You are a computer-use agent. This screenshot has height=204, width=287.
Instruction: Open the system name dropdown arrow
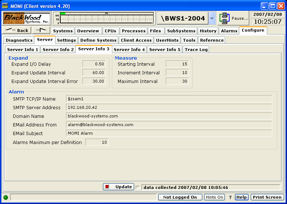point(212,18)
